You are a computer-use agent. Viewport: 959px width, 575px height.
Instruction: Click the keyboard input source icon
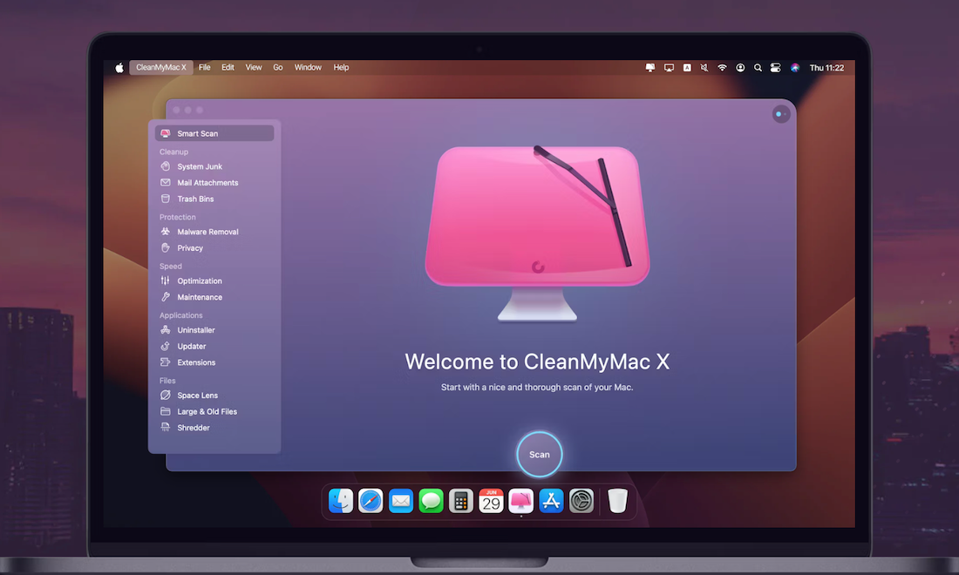687,68
